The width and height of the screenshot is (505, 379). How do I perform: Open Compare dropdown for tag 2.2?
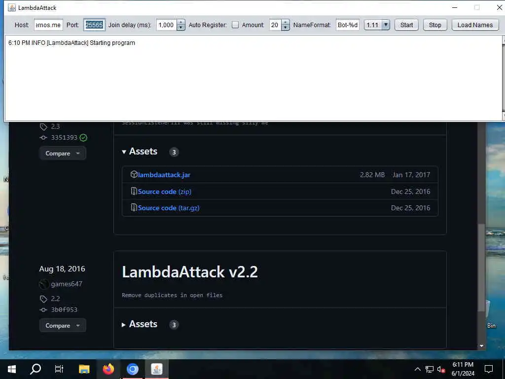coord(63,326)
